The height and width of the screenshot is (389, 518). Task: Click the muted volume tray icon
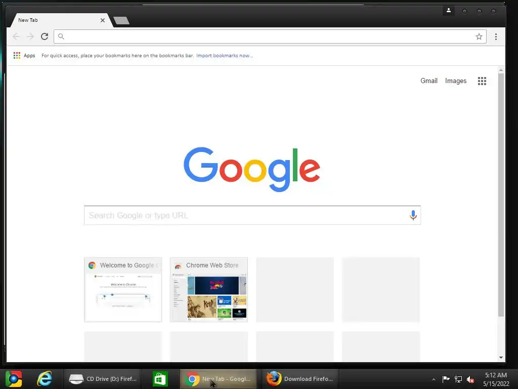(470, 379)
